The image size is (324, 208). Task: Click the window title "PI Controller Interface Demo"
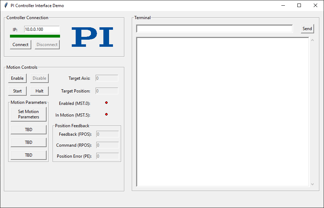pyautogui.click(x=37, y=6)
